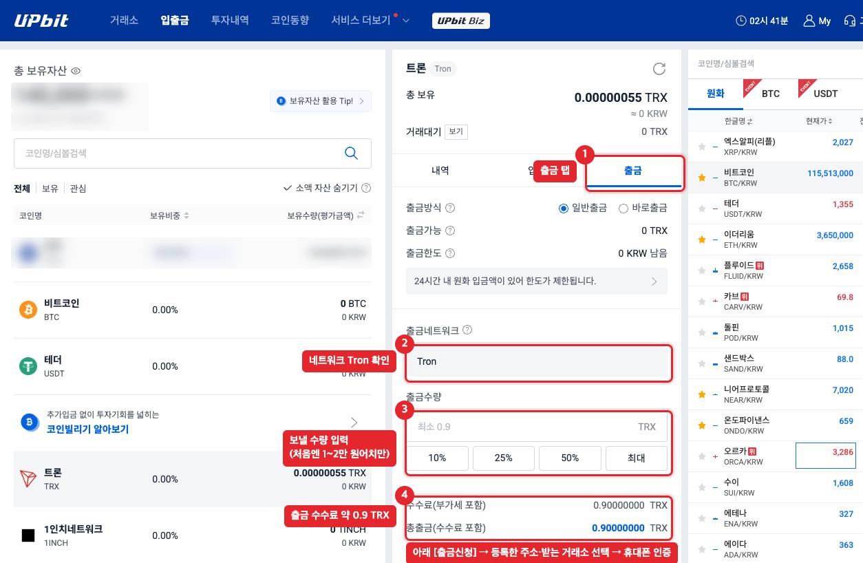The height and width of the screenshot is (563, 863).
Task: Click the magnifier search icon
Action: coord(351,153)
